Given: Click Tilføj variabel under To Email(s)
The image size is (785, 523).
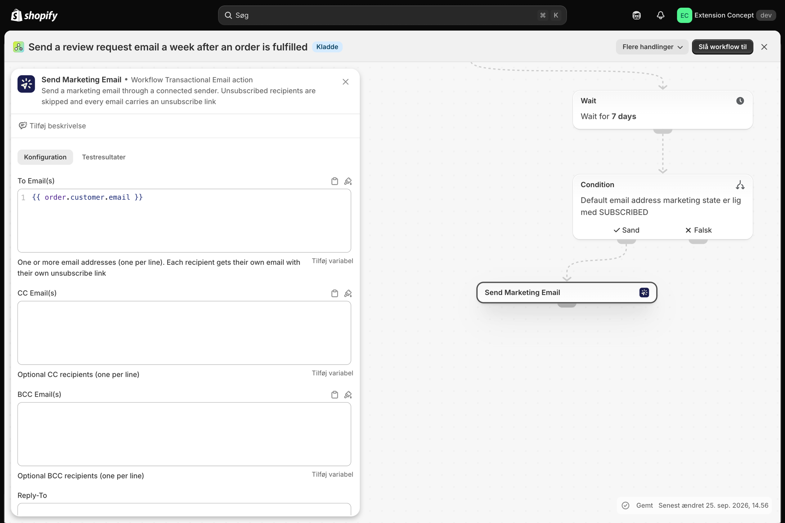Looking at the screenshot, I should pos(332,261).
